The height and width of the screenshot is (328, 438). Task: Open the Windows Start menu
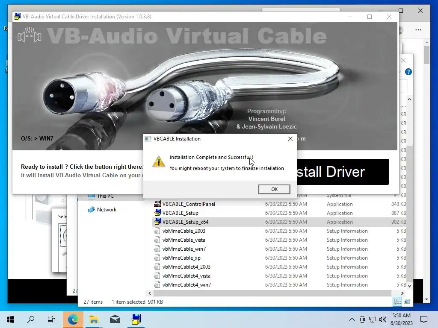pos(10,319)
